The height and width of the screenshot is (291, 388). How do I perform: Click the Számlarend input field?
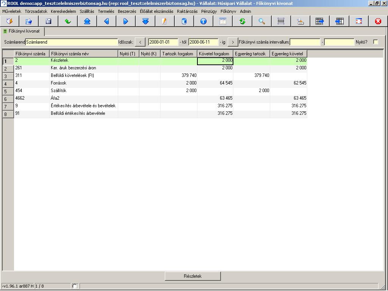click(x=72, y=42)
